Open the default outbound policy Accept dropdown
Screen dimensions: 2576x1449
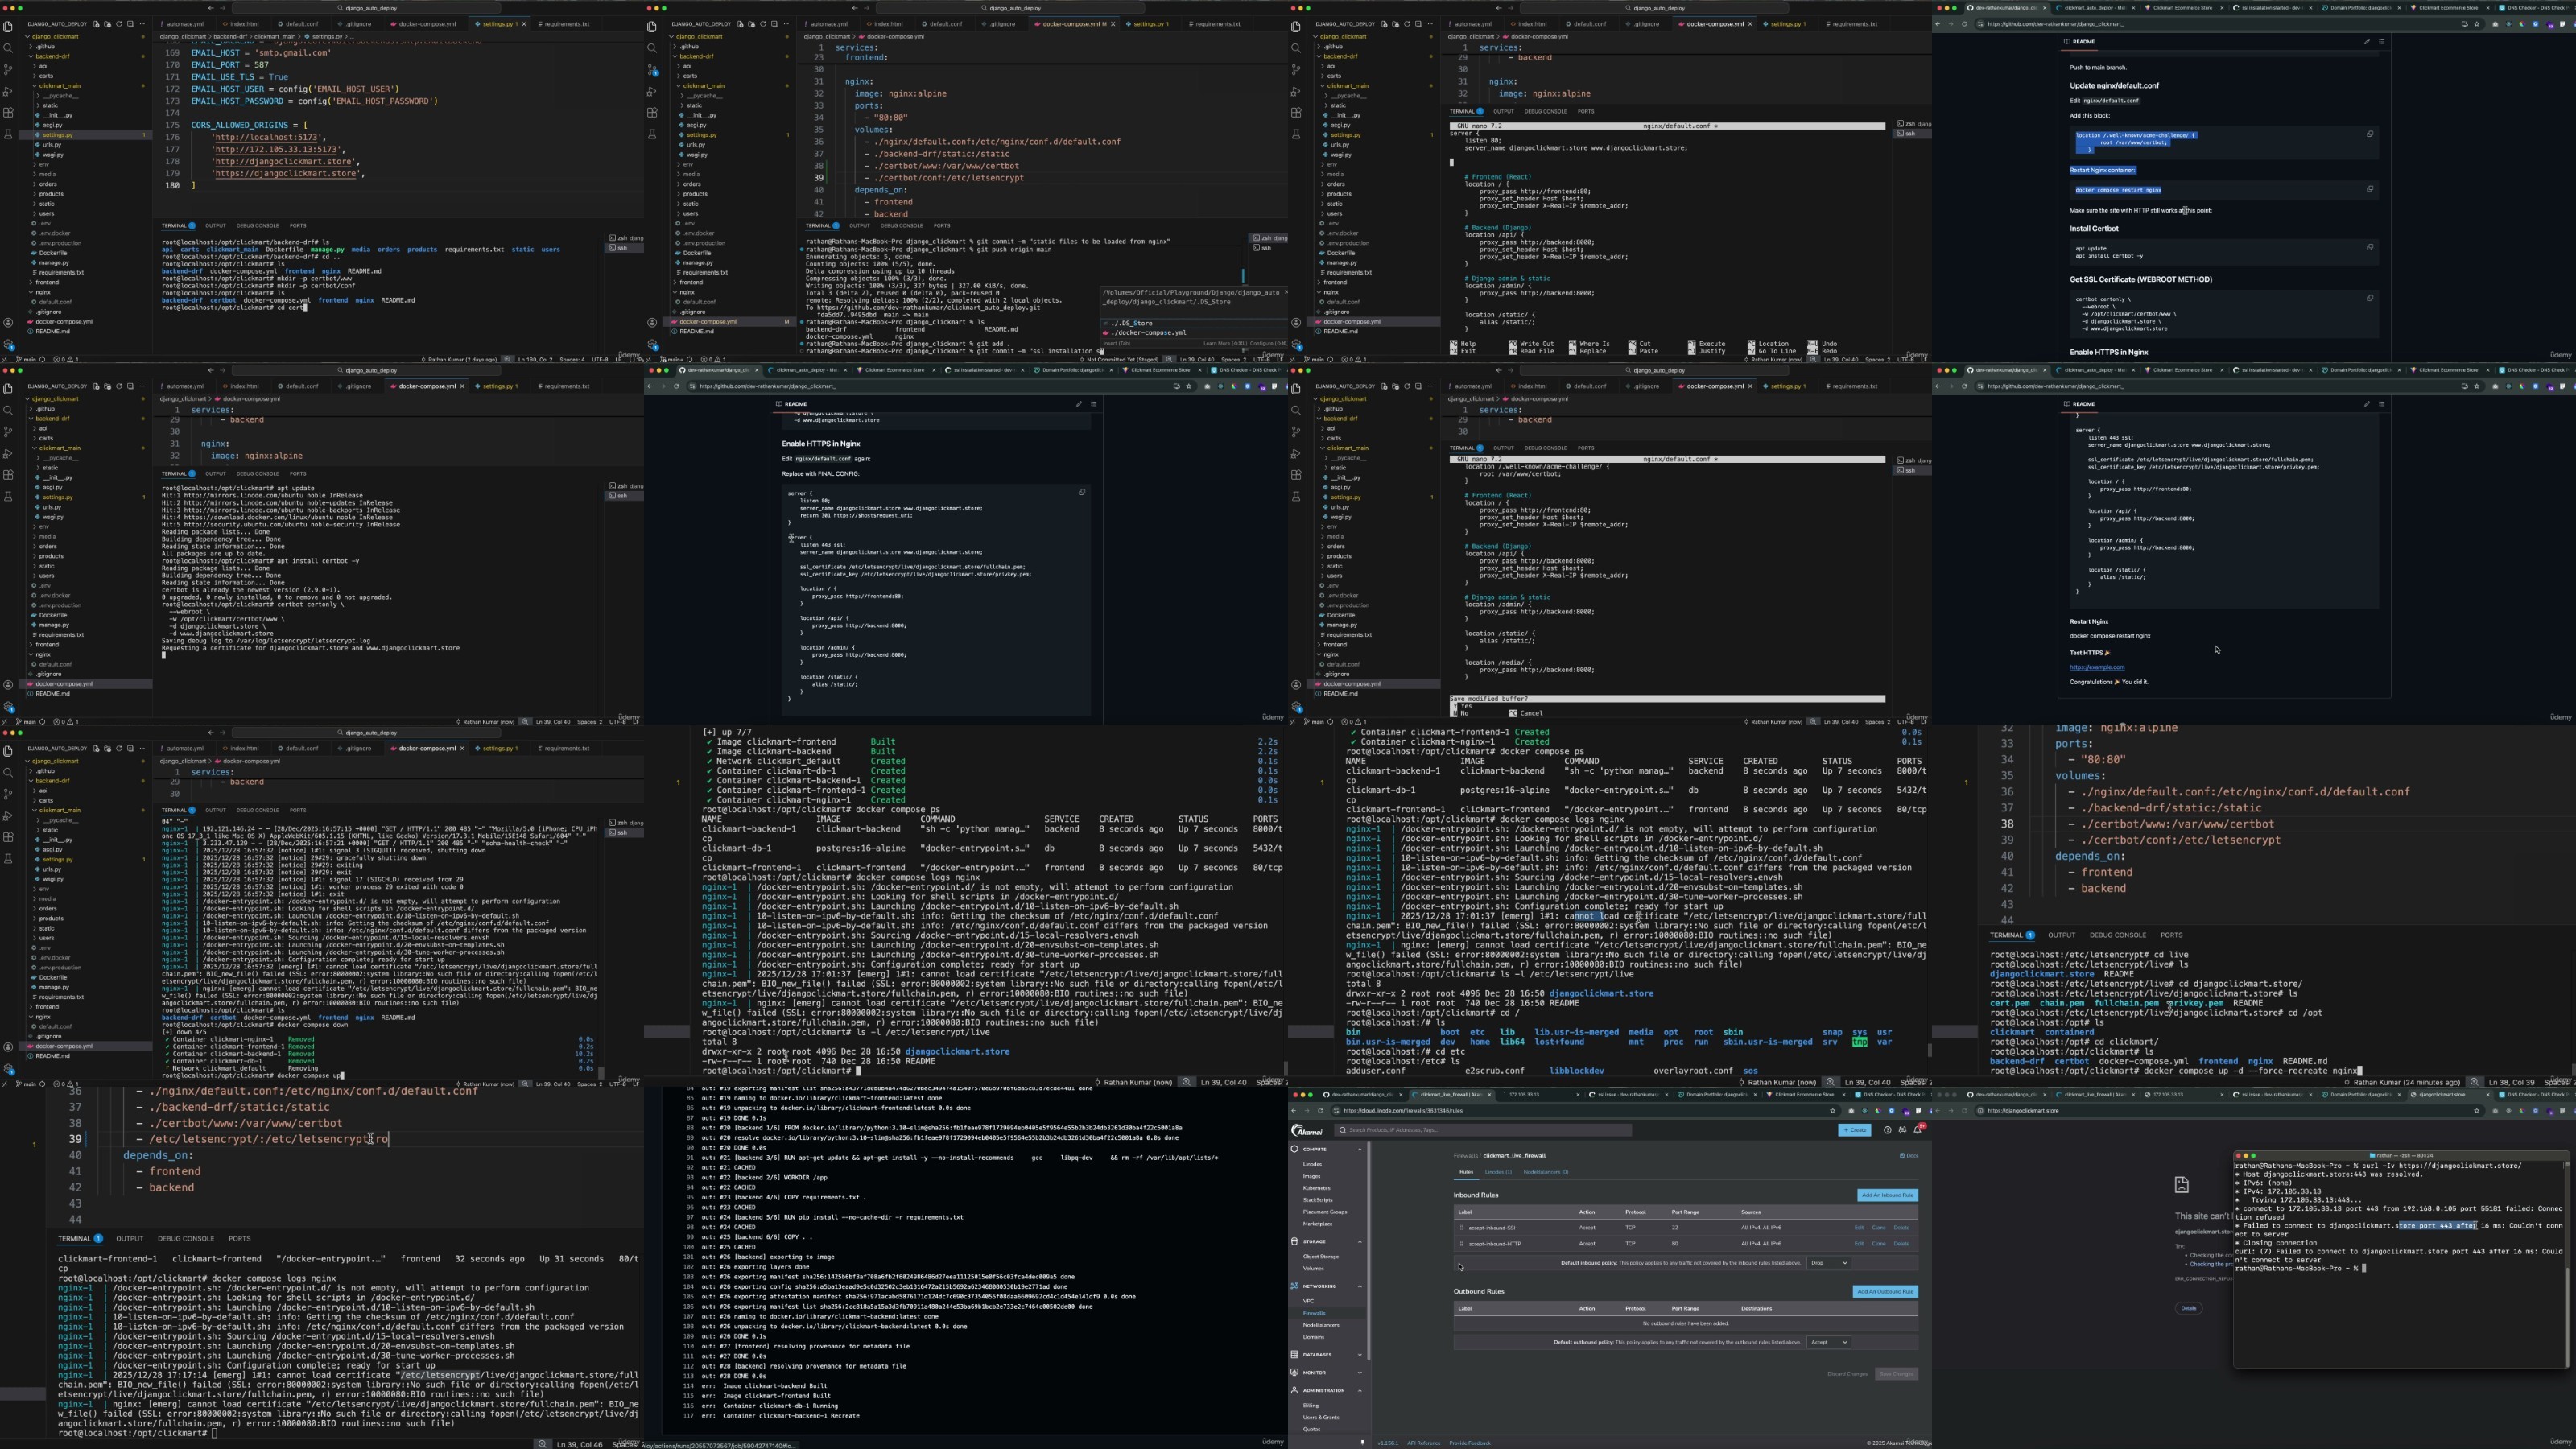click(x=1829, y=1342)
